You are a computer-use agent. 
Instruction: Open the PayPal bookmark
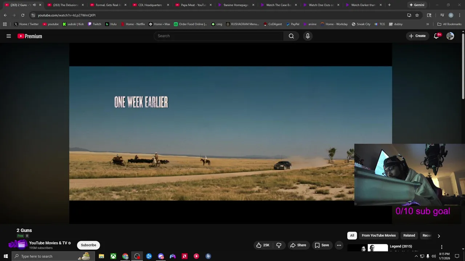(292, 24)
